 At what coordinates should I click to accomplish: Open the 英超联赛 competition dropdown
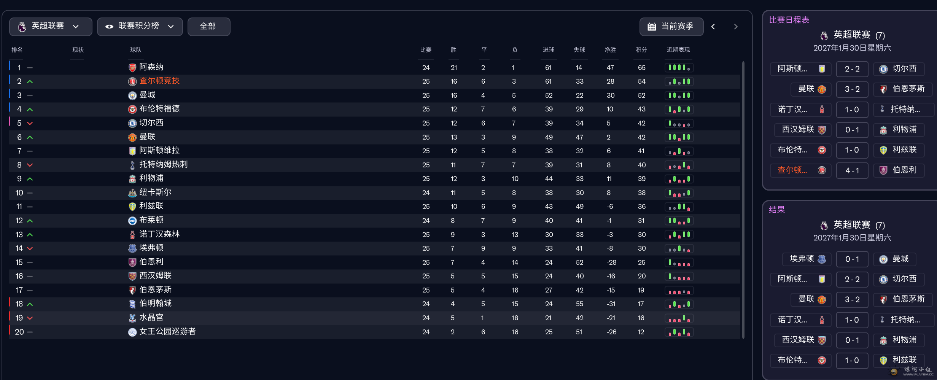[x=51, y=27]
